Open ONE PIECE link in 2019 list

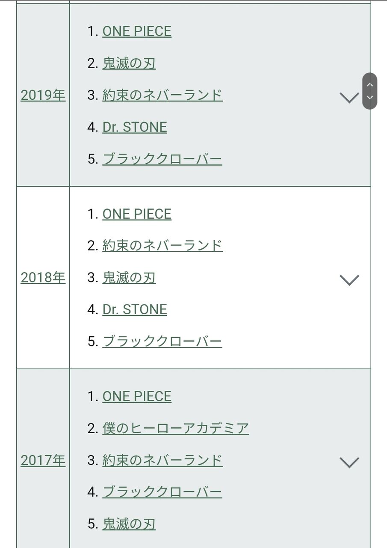click(x=137, y=31)
